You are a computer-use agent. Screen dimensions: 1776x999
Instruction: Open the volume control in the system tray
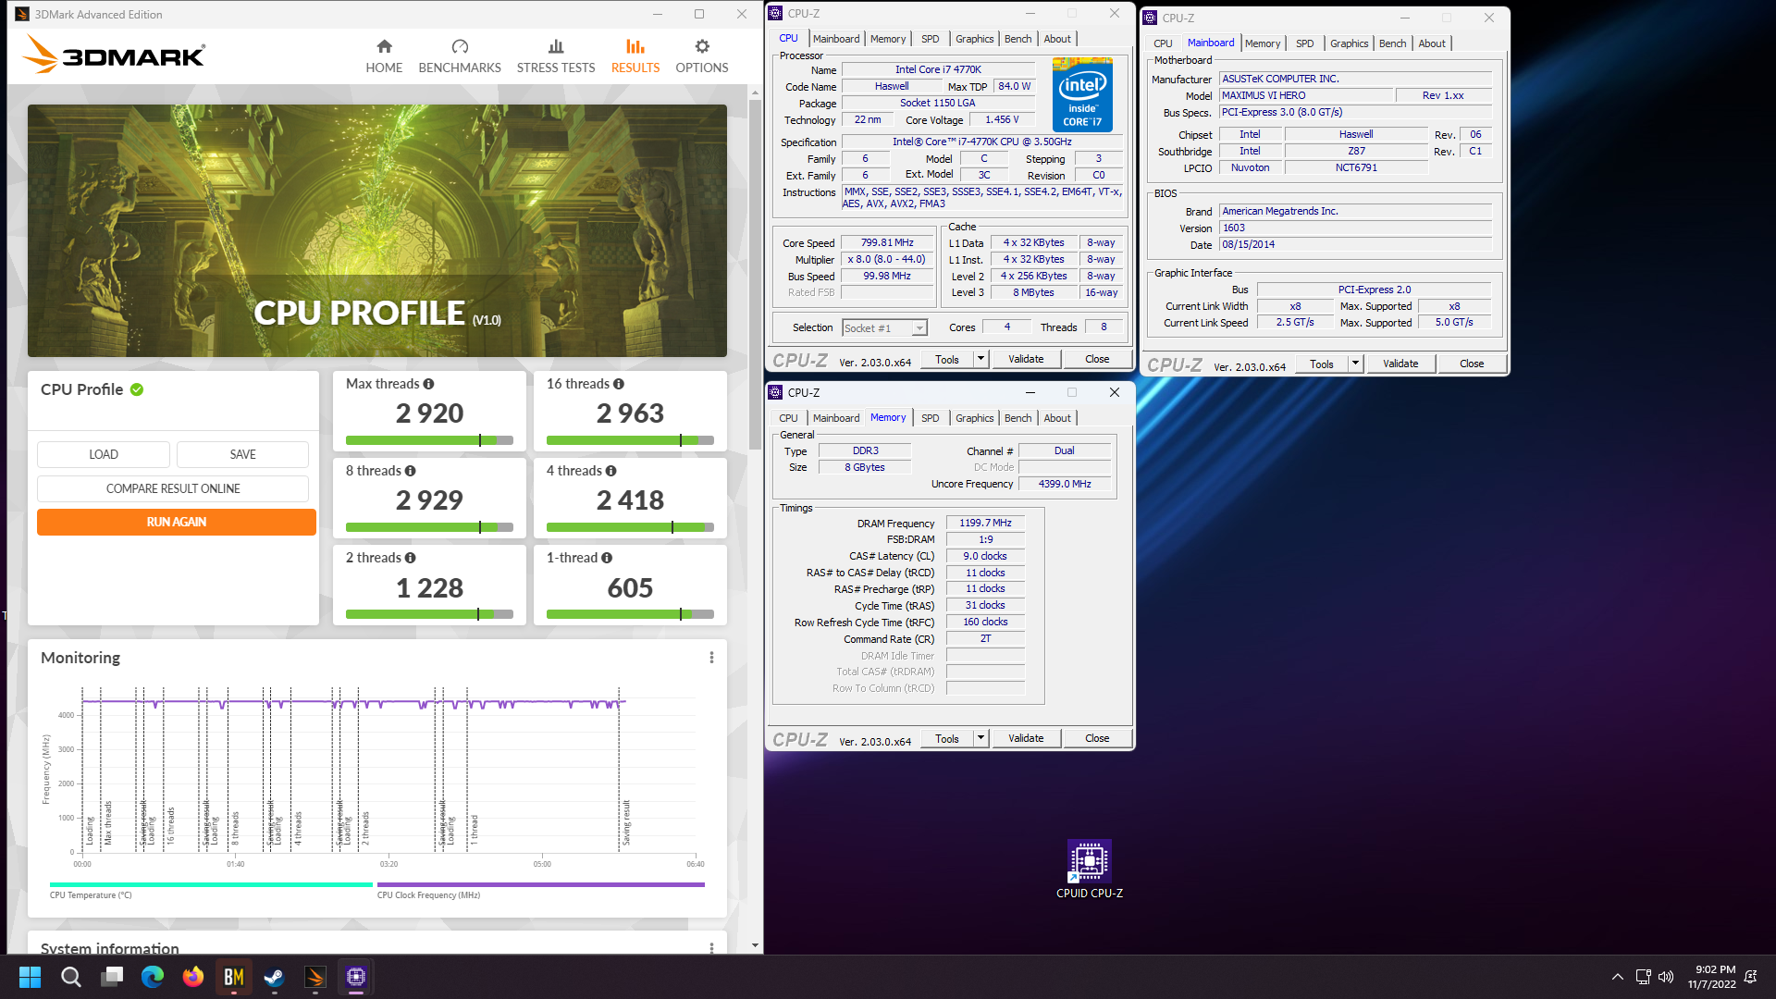pos(1666,977)
